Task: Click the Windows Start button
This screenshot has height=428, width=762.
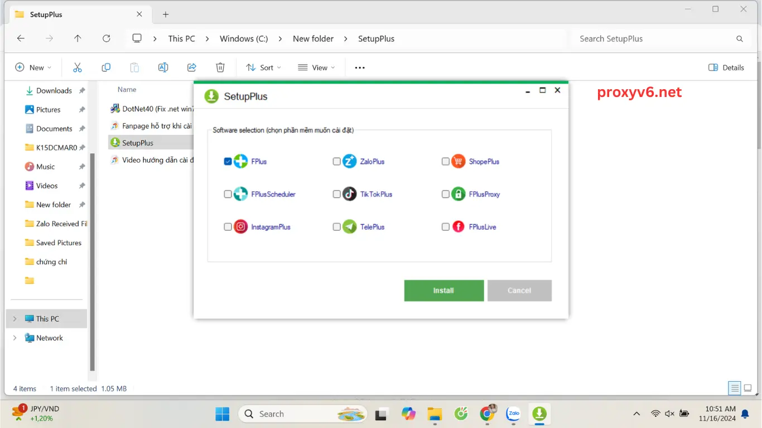Action: [223, 414]
